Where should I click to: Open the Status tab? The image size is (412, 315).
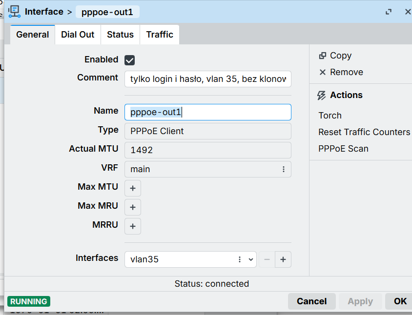tap(121, 35)
